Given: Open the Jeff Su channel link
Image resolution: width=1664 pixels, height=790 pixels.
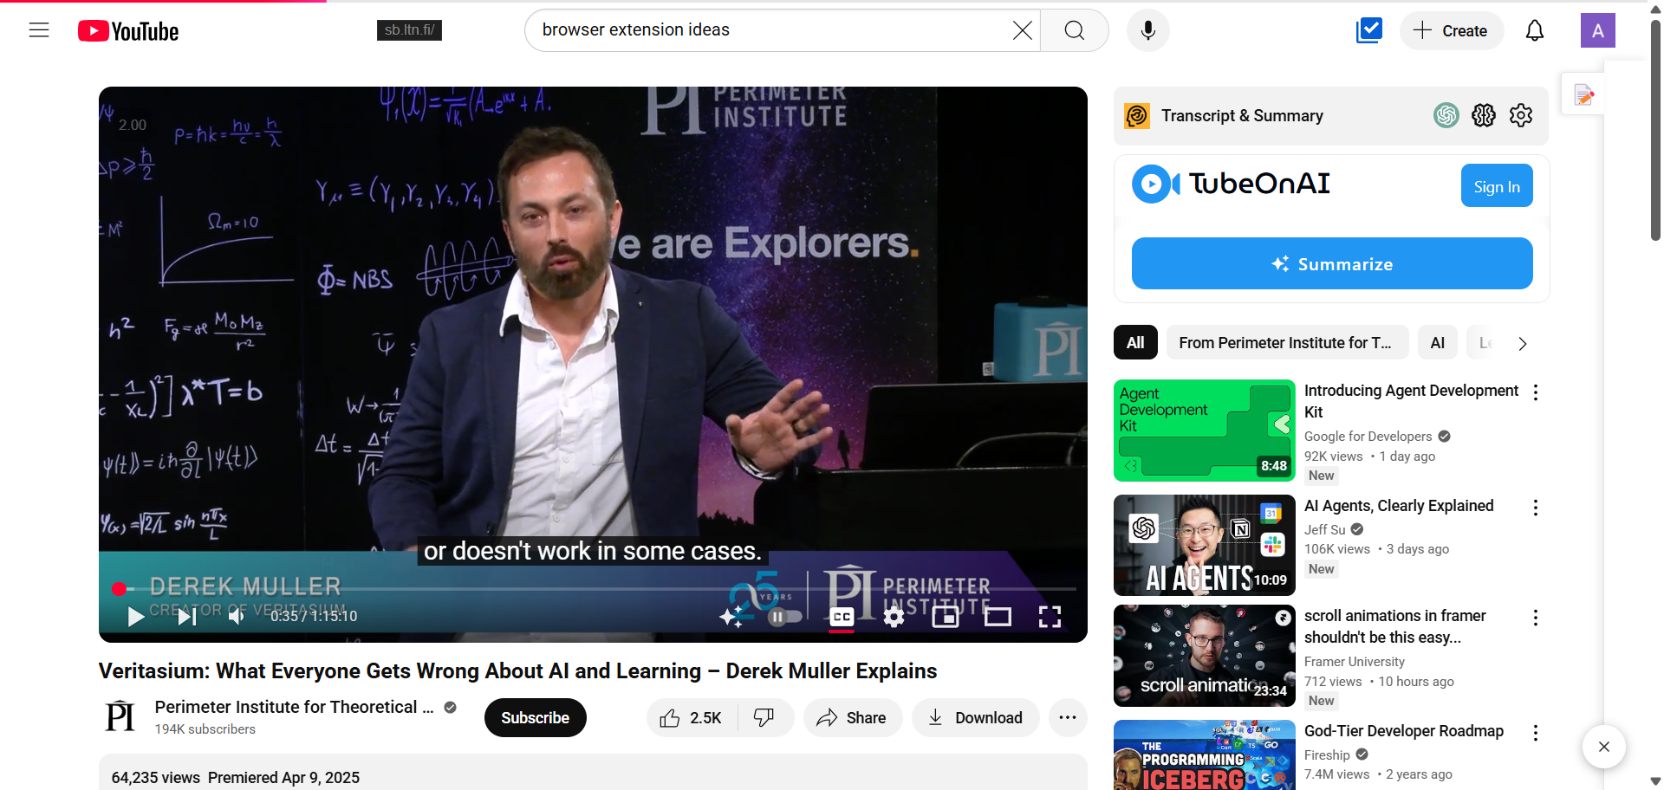Looking at the screenshot, I should (1324, 529).
